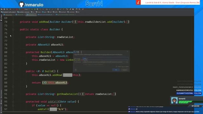The image size is (203, 114).
Task: Select the standard folder breadcrumb
Action: coord(62,12)
